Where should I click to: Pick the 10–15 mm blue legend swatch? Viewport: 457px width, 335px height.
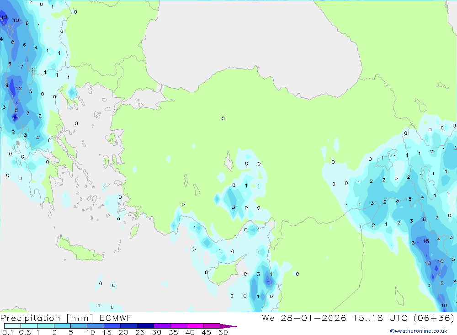pos(96,326)
